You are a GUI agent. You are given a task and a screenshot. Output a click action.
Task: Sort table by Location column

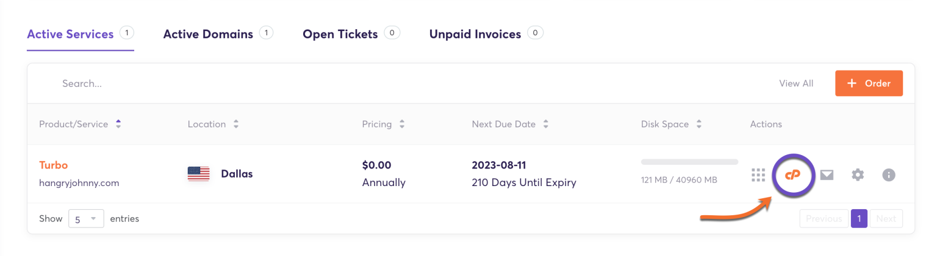[235, 124]
